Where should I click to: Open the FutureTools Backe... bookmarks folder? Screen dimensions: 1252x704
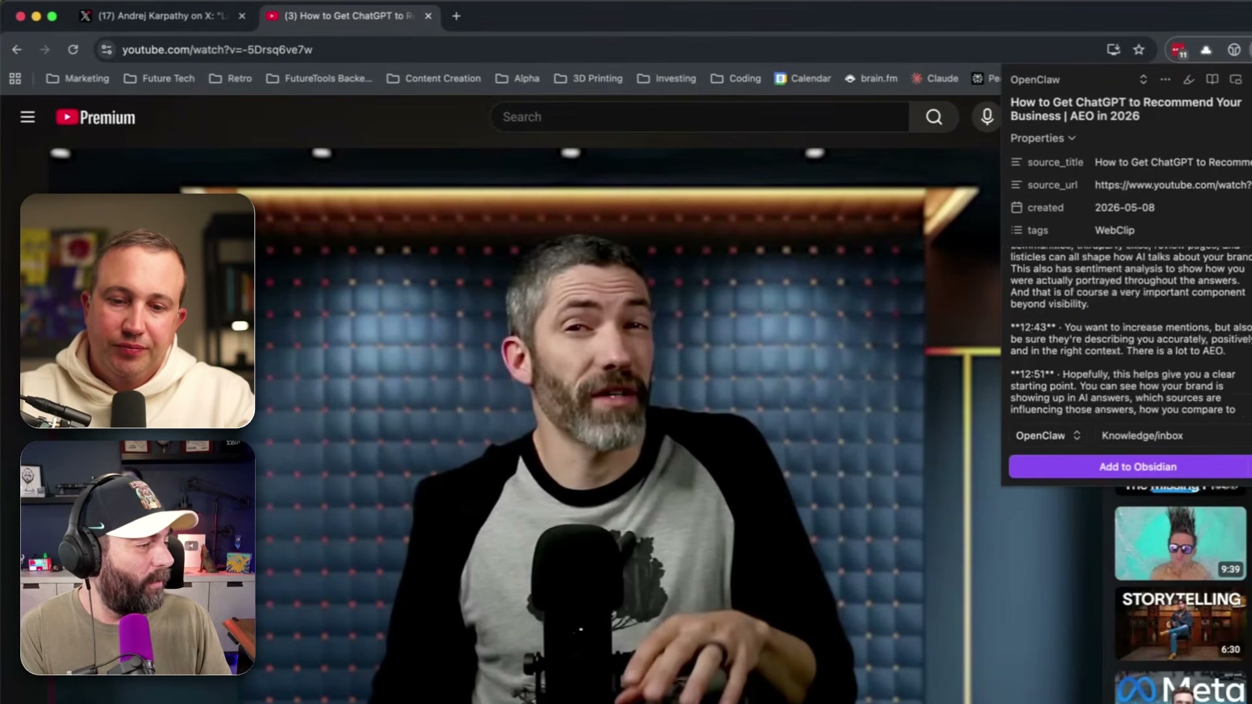pos(319,78)
